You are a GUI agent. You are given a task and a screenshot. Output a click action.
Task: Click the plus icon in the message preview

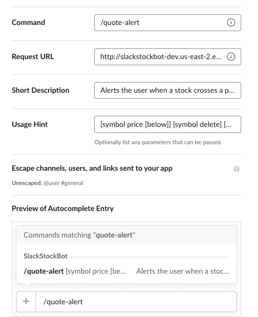[x=26, y=301]
